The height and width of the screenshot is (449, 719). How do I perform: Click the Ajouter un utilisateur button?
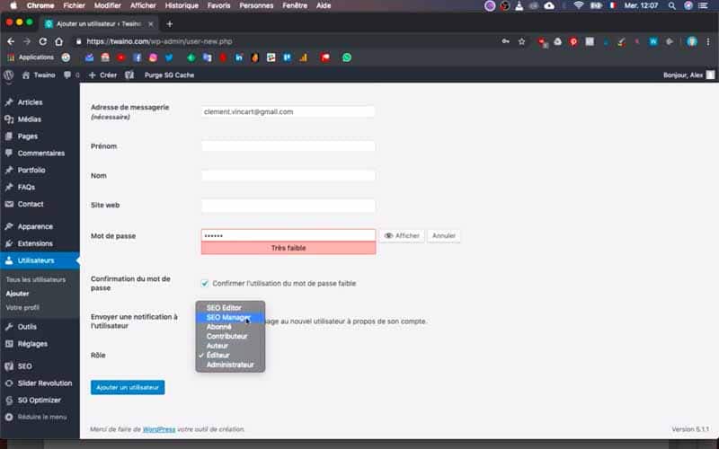(x=128, y=387)
